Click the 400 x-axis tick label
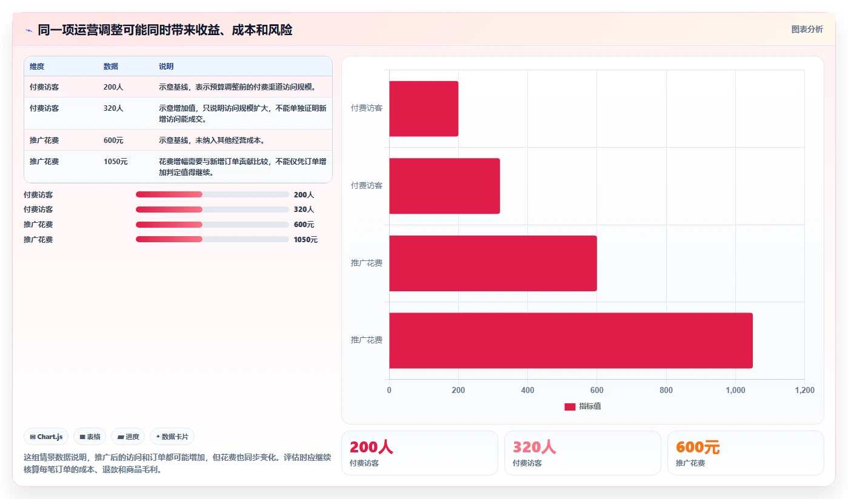Screen dimensions: 848x499 [x=527, y=391]
